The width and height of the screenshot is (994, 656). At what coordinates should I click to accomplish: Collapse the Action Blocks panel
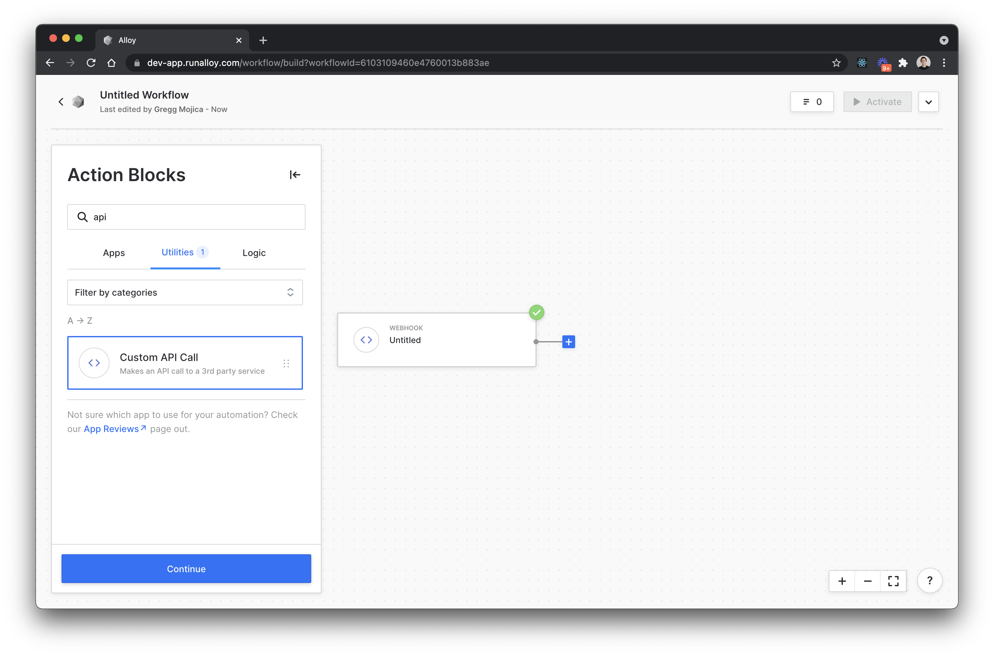295,175
